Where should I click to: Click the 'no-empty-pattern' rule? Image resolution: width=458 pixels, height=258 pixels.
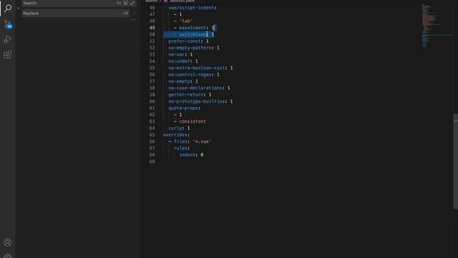point(190,48)
